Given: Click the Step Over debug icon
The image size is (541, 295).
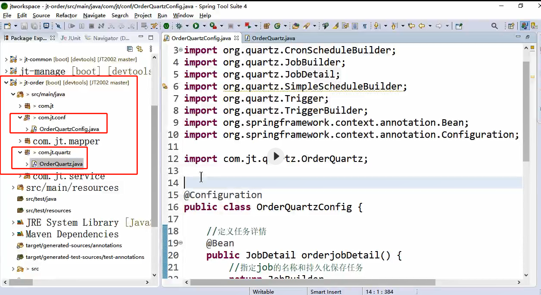Looking at the screenshot, I should click(122, 26).
